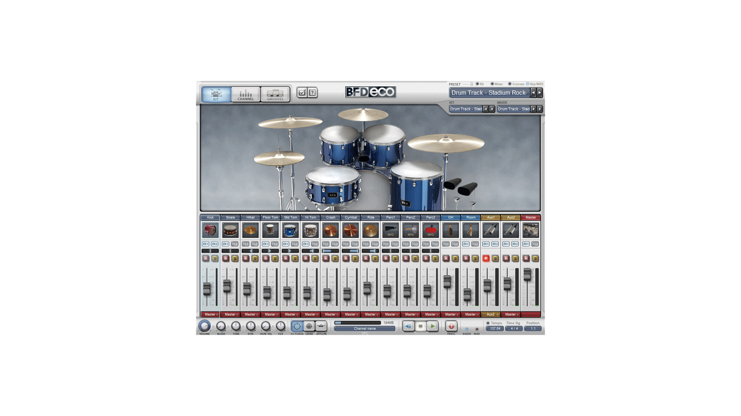Click the preset lock icon
The image size is (741, 416).
click(471, 84)
